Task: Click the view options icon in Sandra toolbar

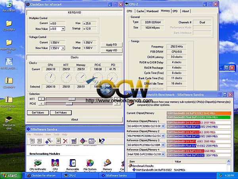Action: point(92,141)
